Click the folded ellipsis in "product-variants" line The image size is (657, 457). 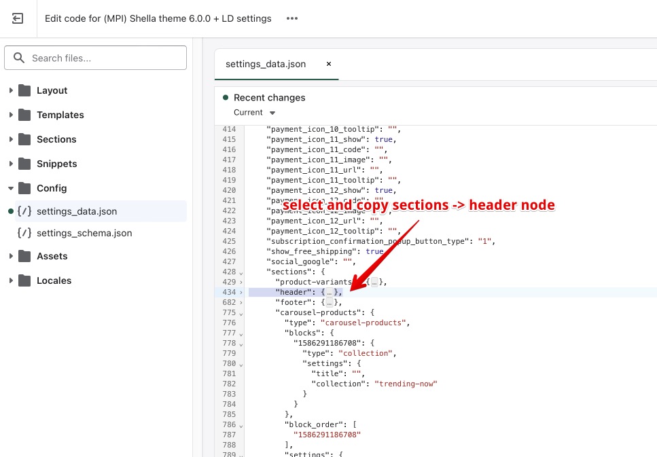[374, 282]
